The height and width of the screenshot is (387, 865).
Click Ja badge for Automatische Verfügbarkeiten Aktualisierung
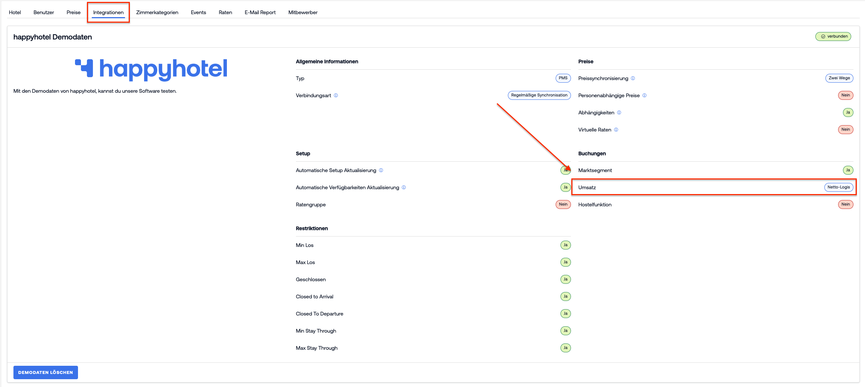[566, 187]
